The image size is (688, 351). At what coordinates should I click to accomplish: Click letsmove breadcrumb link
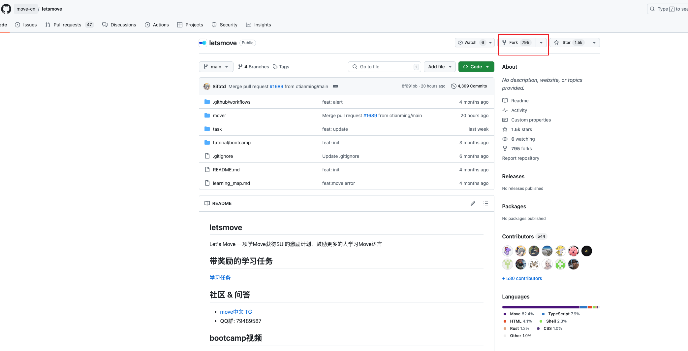(x=52, y=9)
